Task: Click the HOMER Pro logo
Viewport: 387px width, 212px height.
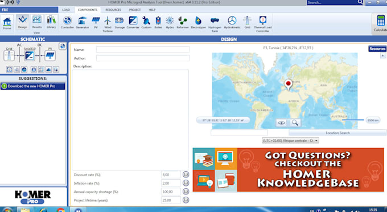Action: point(32,197)
